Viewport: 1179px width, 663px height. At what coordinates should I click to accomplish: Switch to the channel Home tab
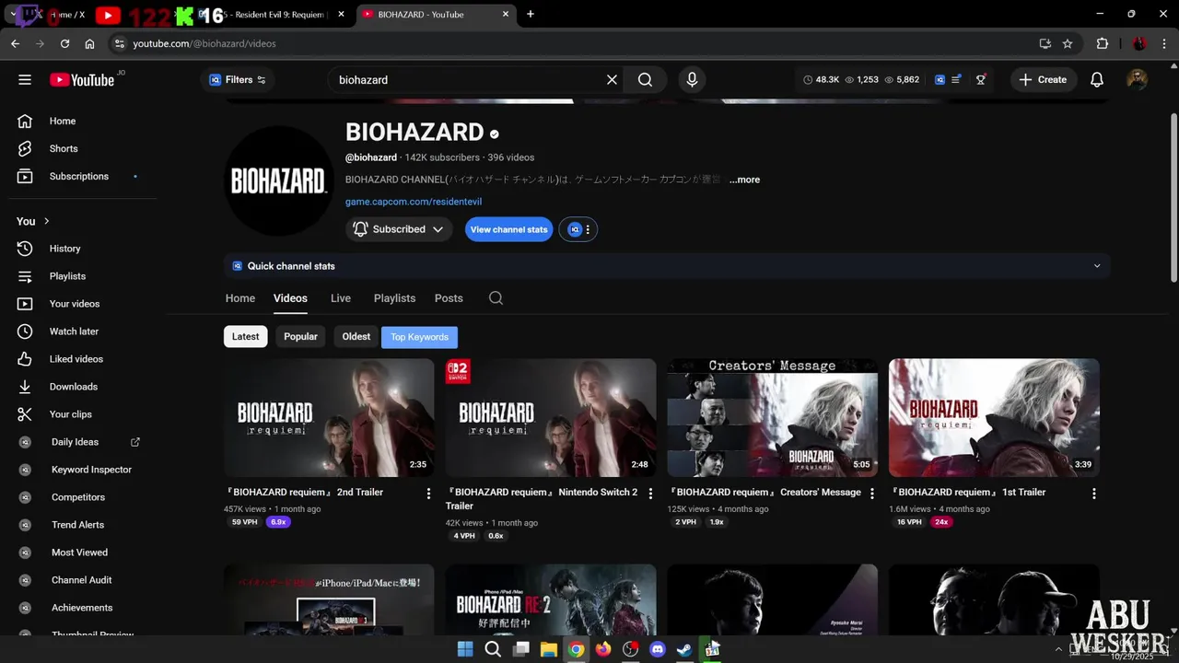coord(240,298)
